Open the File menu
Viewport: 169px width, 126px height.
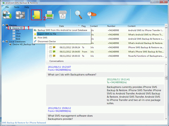click(7, 7)
